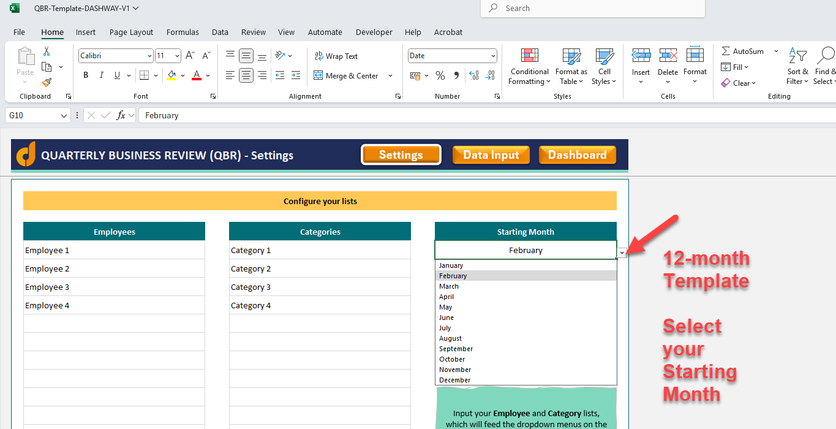Click the Percent Style icon

[x=440, y=75]
